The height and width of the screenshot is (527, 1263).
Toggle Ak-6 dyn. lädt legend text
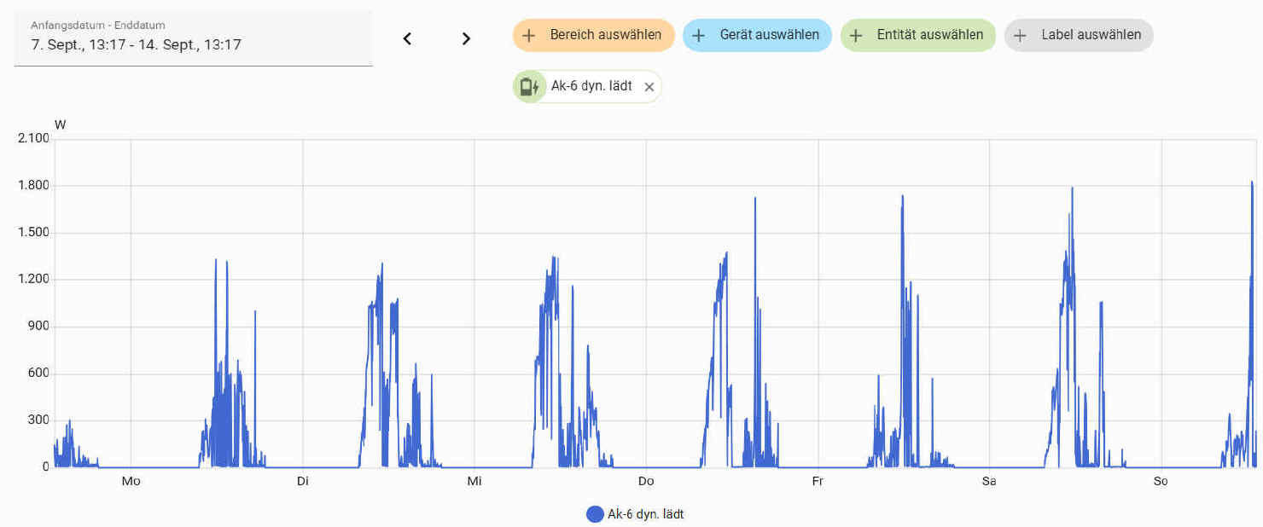[x=645, y=514]
